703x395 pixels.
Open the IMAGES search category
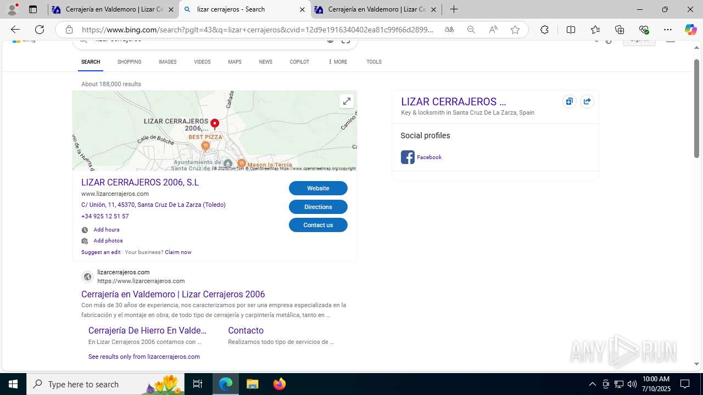(168, 62)
